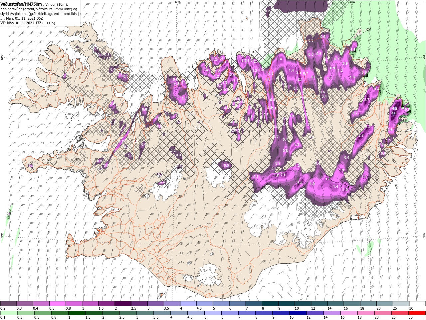Choose light pink bottom-row swatch at 16
Image resolution: width=426 pixels, height=320 pixels.
[x=348, y=313]
